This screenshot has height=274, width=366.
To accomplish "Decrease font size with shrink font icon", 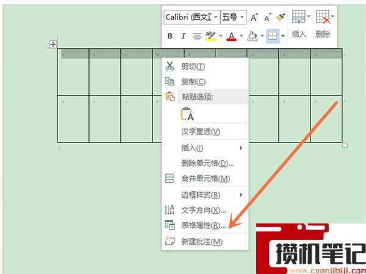I will point(268,17).
